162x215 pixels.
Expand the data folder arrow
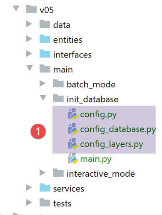29,24
